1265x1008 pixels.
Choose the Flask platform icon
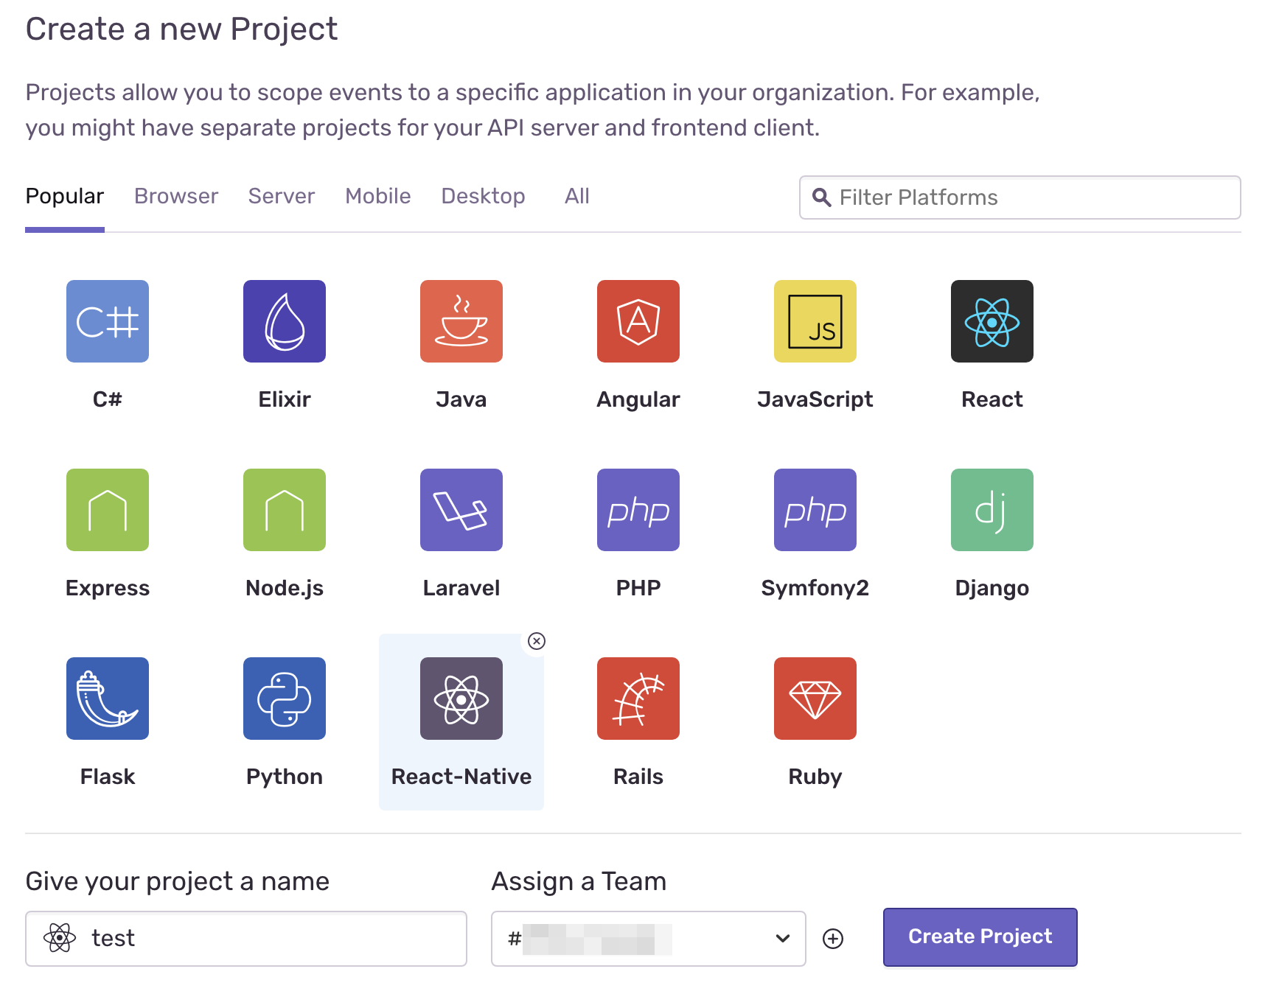[108, 699]
